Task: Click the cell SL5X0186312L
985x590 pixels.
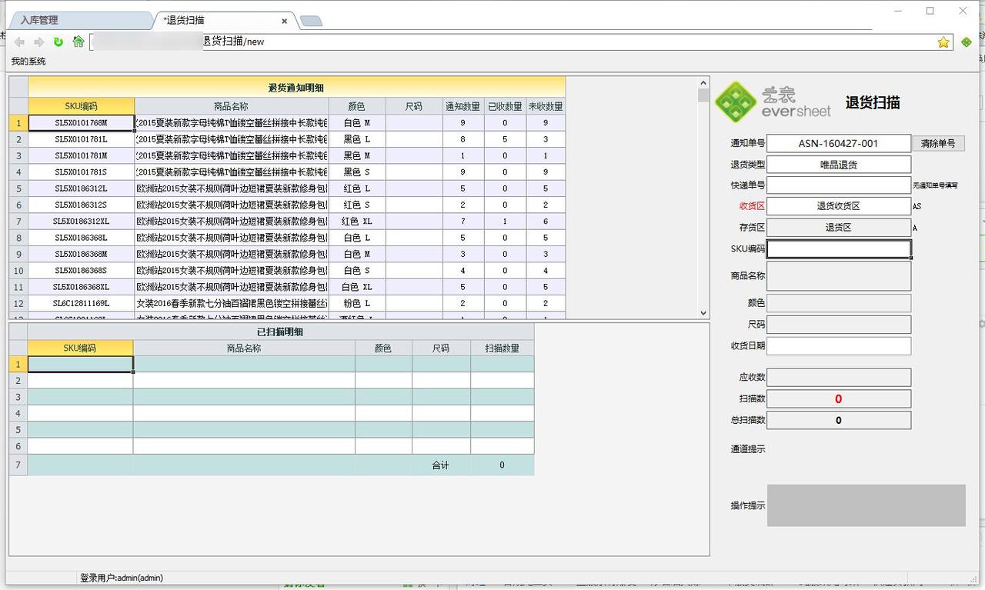Action: 82,188
